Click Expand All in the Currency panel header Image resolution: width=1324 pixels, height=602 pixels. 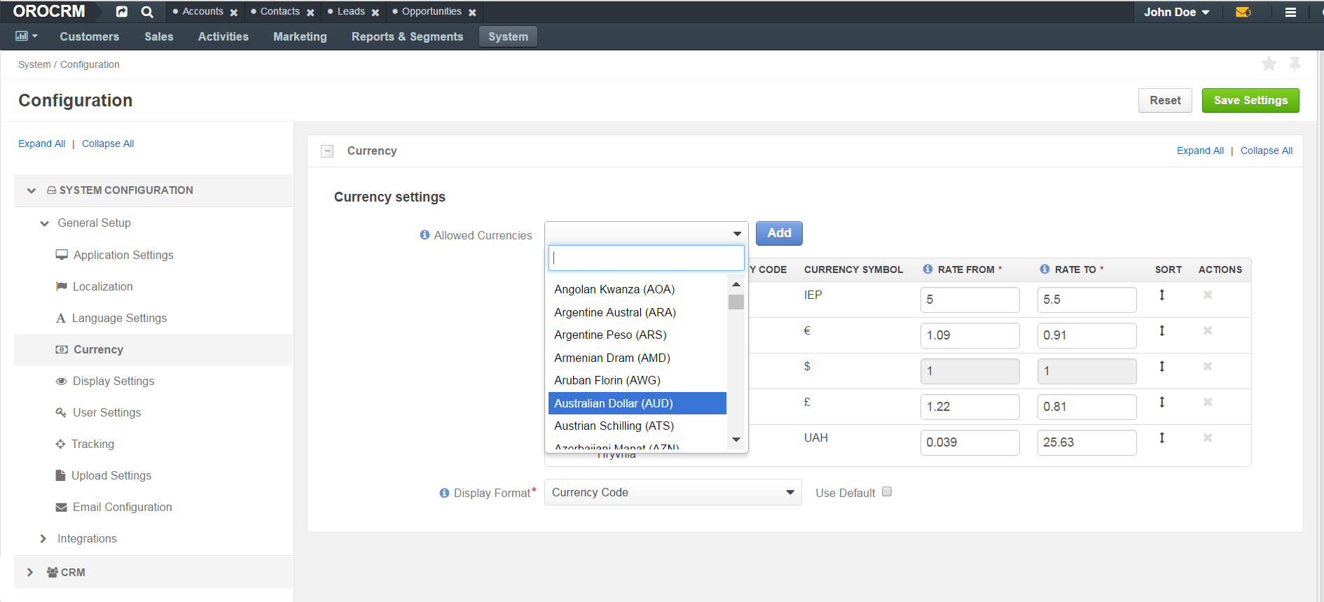coord(1200,150)
